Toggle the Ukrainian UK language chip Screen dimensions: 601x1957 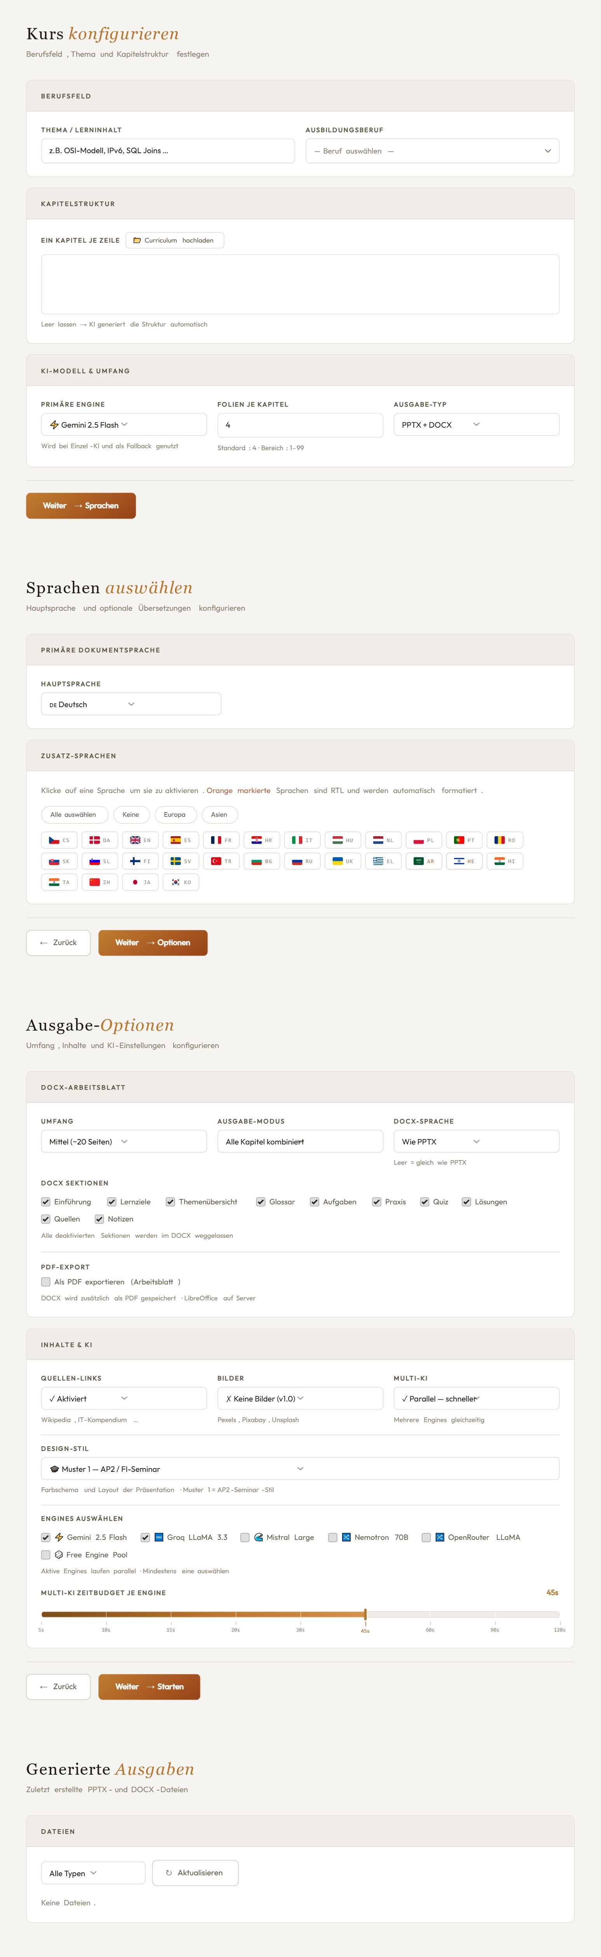coord(342,861)
